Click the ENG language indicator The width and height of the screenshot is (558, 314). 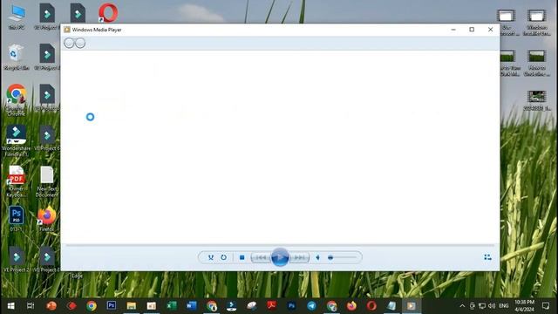coord(504,306)
